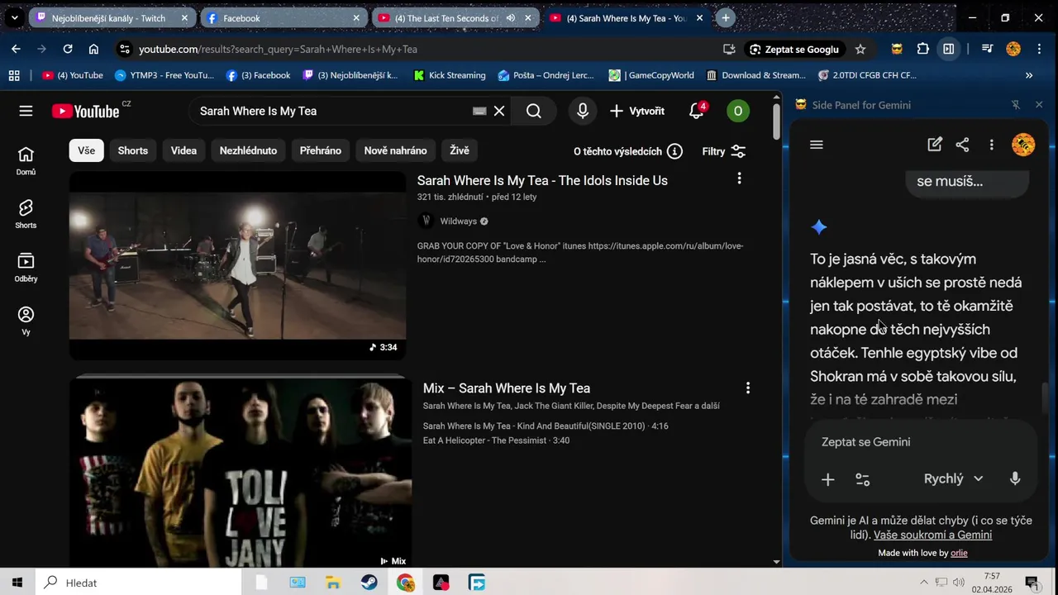Open more options for the Mix playlist

coord(748,388)
